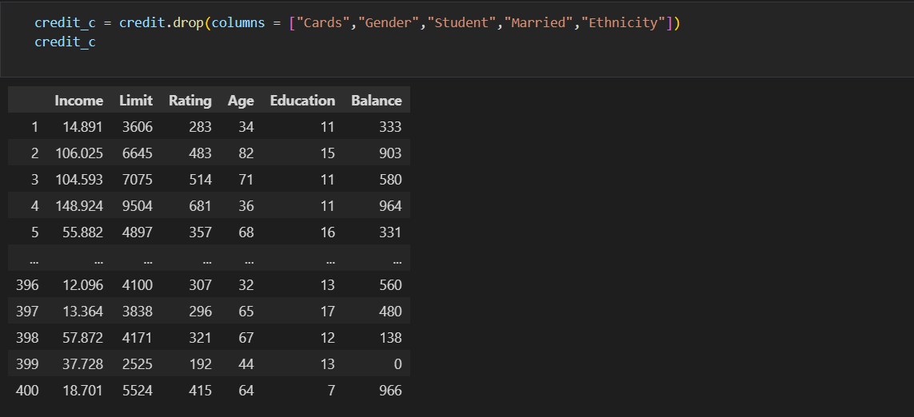
Task: Click the Limit value 6645
Action: [x=138, y=153]
